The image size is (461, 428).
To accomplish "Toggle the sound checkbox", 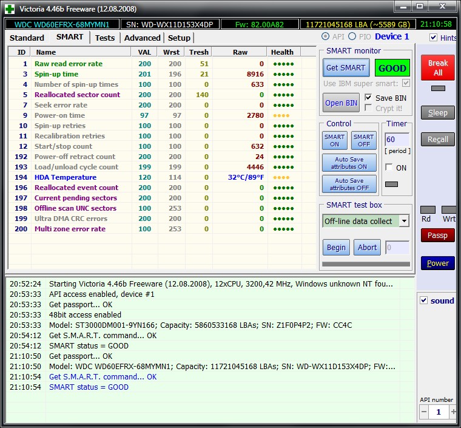I will point(424,301).
